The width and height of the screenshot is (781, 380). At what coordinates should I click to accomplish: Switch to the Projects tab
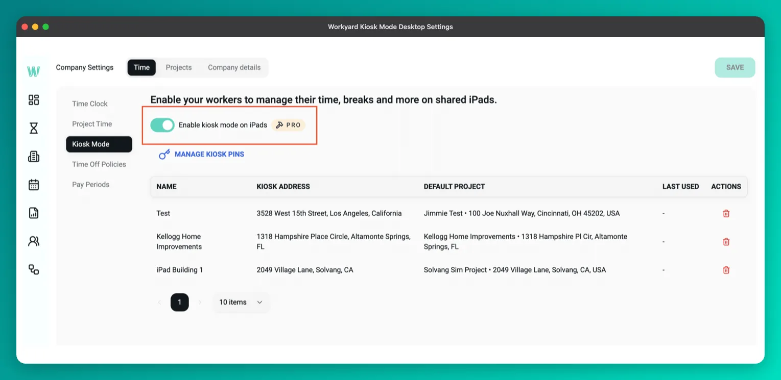tap(179, 67)
